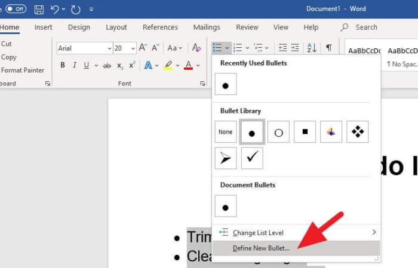Toggle Italic formatting
The height and width of the screenshot is (268, 418).
(75, 65)
